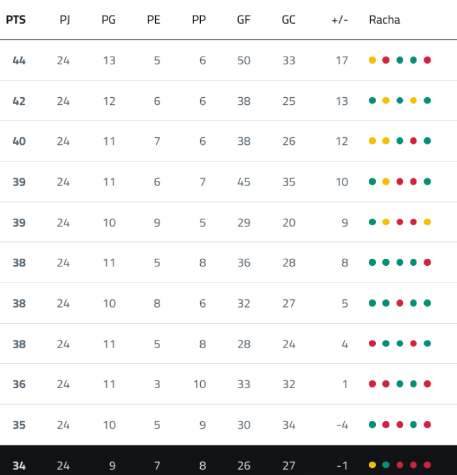Image resolution: width=457 pixels, height=475 pixels.
Task: Click the PJ column header
Action: 64,20
